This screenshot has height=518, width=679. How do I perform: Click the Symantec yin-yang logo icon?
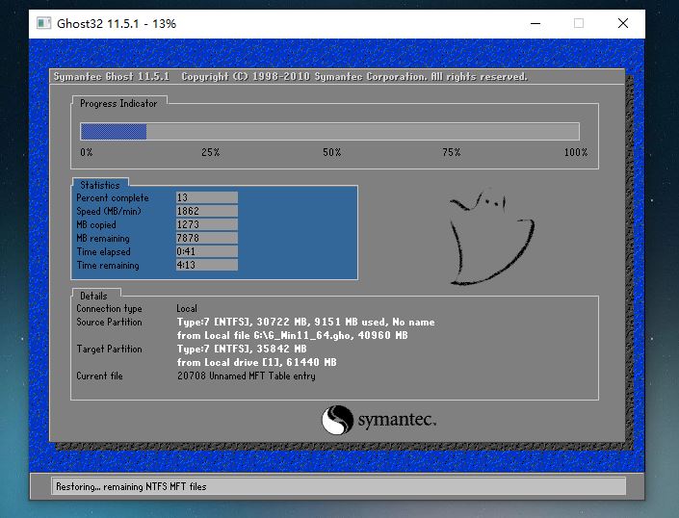pyautogui.click(x=337, y=421)
